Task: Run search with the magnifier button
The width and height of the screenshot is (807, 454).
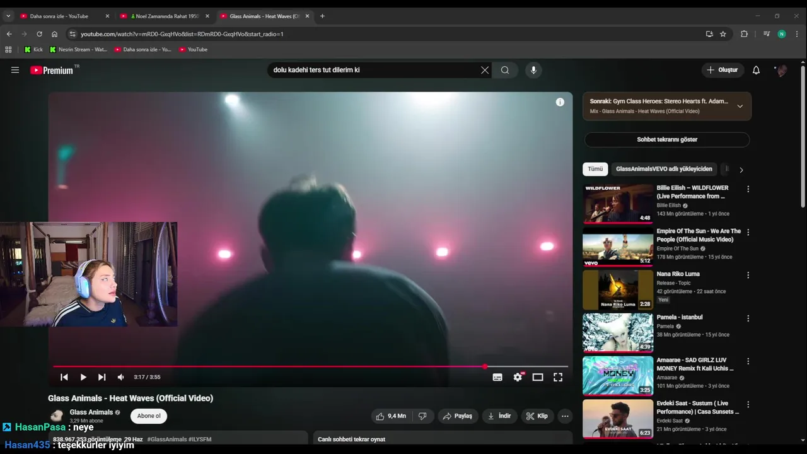Action: click(x=505, y=70)
